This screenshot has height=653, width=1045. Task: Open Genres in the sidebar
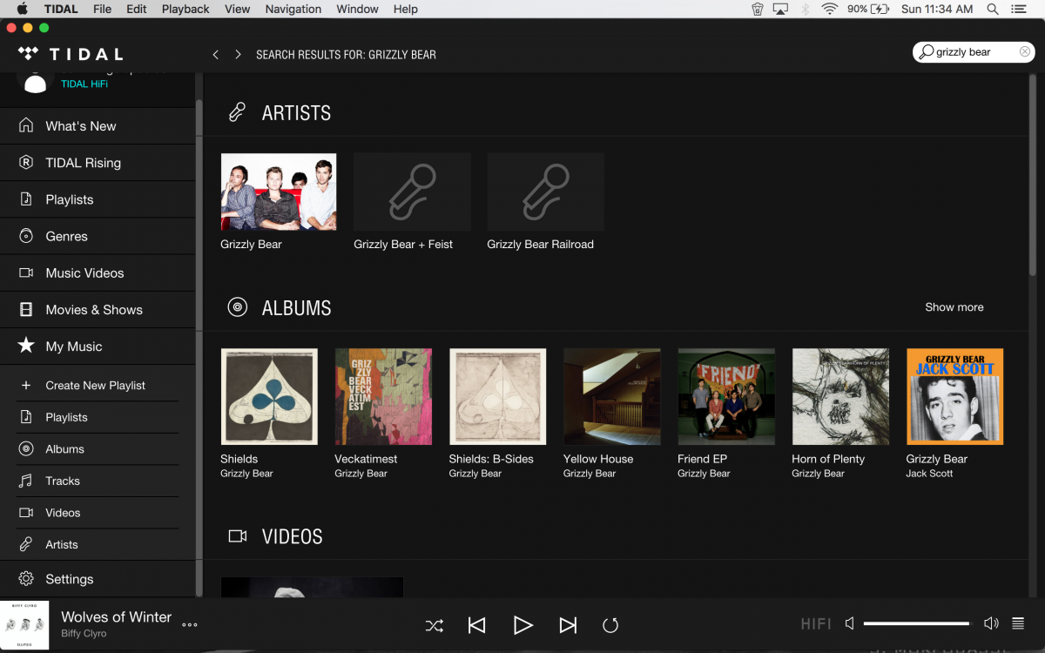point(98,236)
